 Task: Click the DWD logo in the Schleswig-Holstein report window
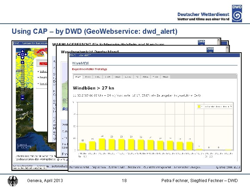coord(201,42)
